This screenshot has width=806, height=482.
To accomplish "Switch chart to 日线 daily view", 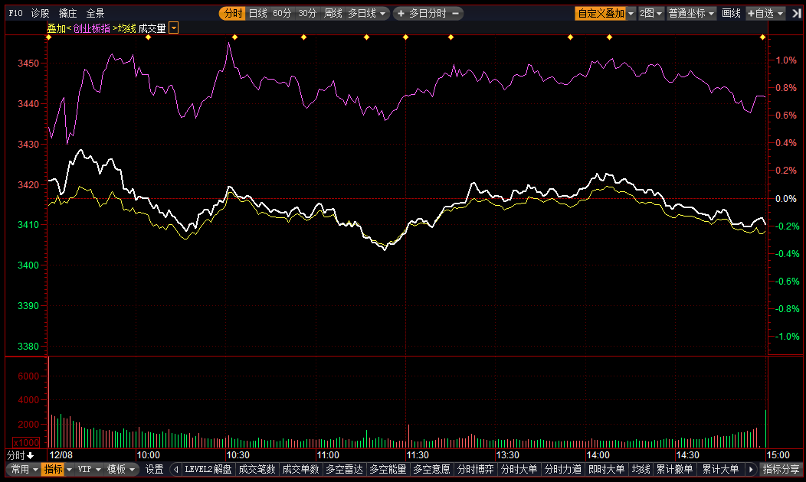I will 257,14.
